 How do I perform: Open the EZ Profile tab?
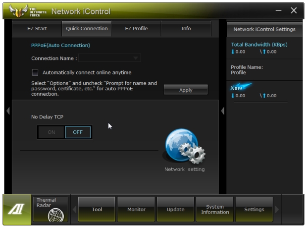[136, 29]
